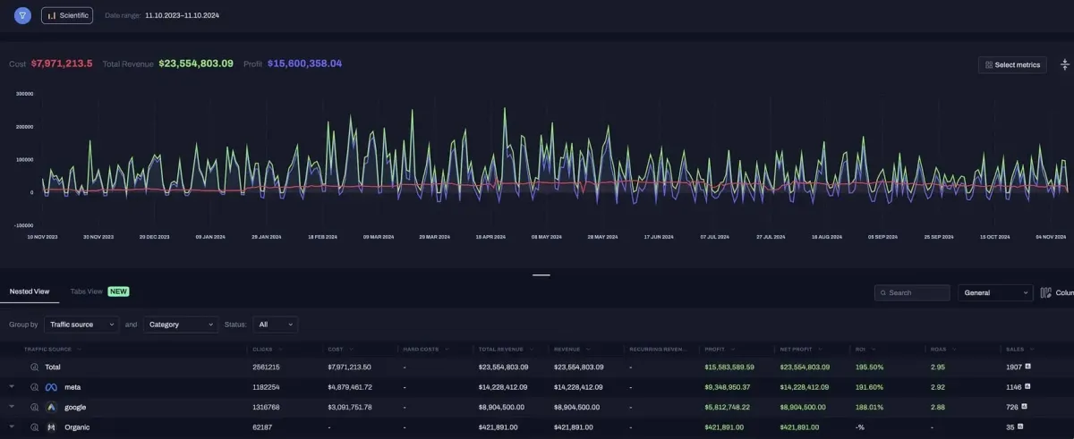Image resolution: width=1074 pixels, height=439 pixels.
Task: Click the google ads logo icon
Action: 52,407
